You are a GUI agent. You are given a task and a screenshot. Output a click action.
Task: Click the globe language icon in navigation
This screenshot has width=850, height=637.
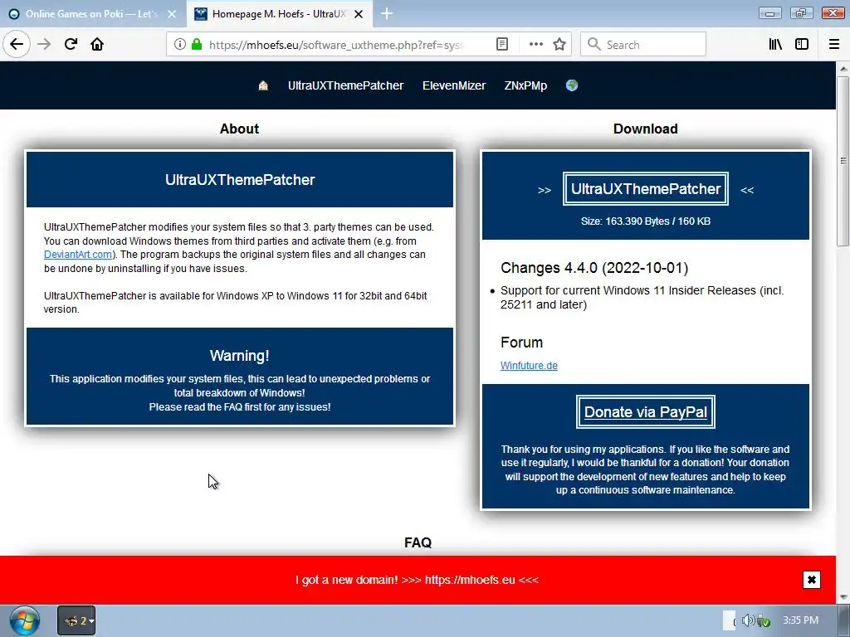[571, 85]
